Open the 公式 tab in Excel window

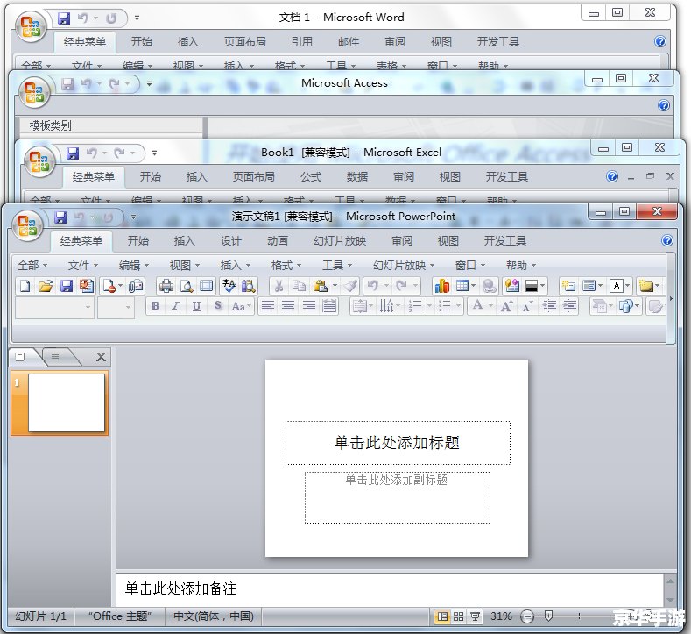click(311, 177)
